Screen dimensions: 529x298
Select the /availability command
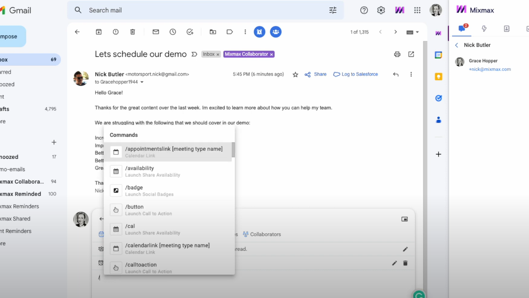(x=169, y=171)
